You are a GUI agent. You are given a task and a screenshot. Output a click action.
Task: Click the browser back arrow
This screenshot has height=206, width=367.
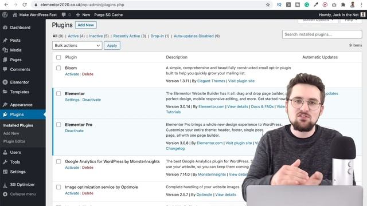tap(6, 5)
